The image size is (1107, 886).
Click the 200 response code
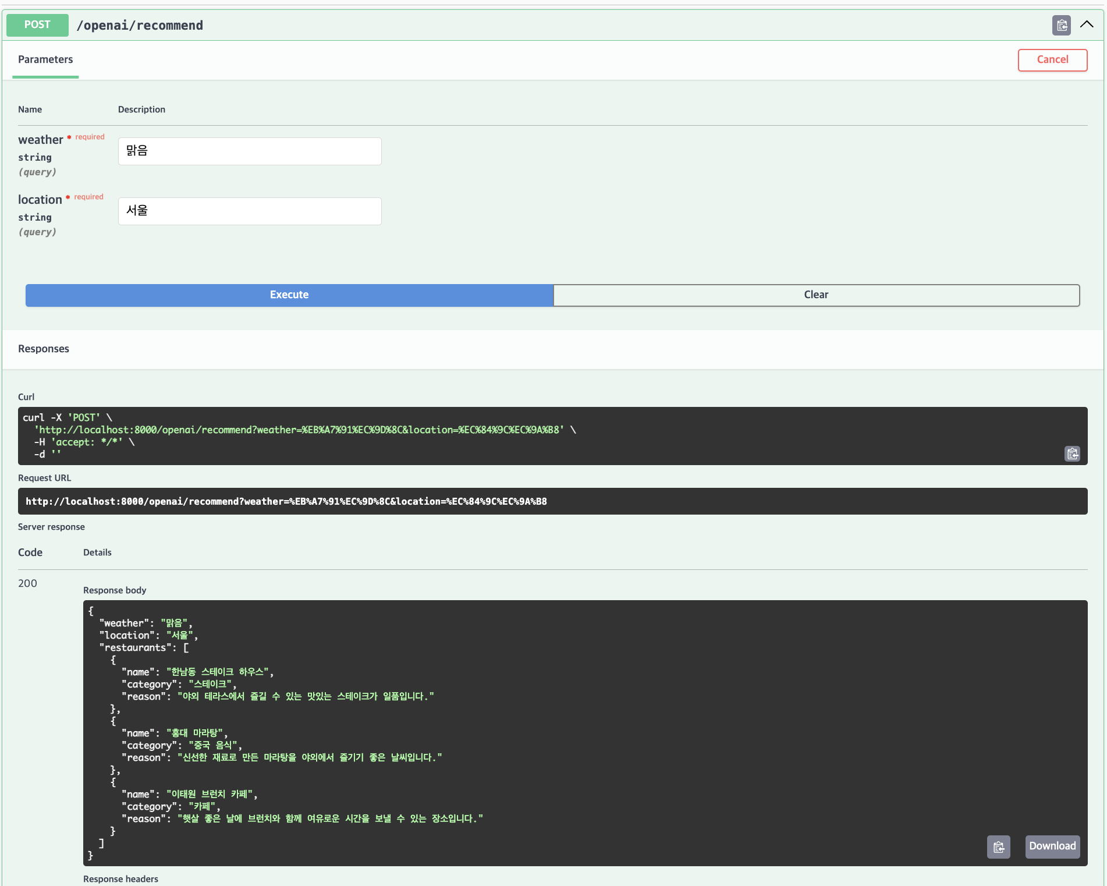click(x=27, y=583)
